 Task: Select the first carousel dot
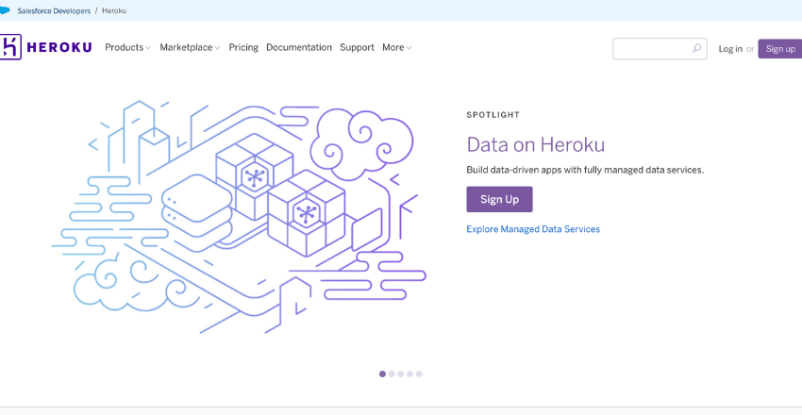pos(382,374)
